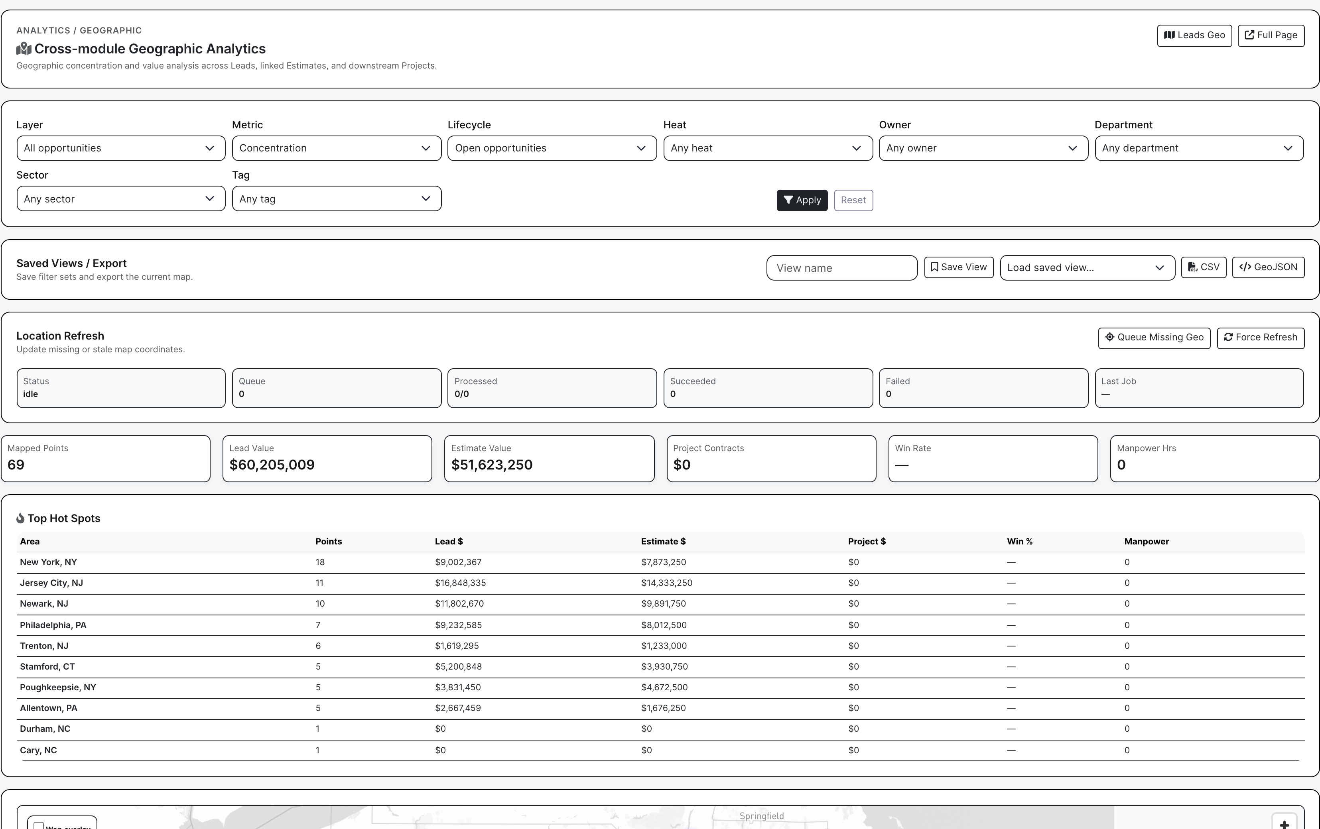1320x829 pixels.
Task: Expand the Tag dropdown
Action: [x=337, y=199]
